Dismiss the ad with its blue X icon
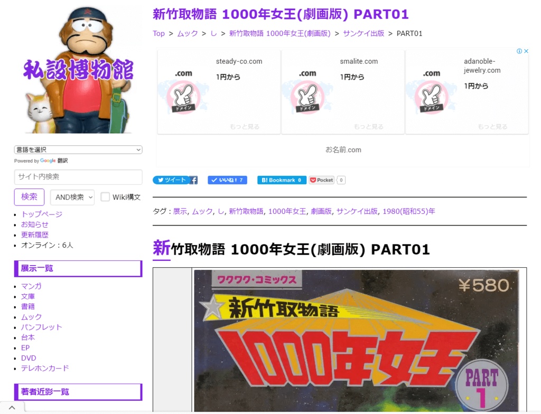 [x=526, y=51]
